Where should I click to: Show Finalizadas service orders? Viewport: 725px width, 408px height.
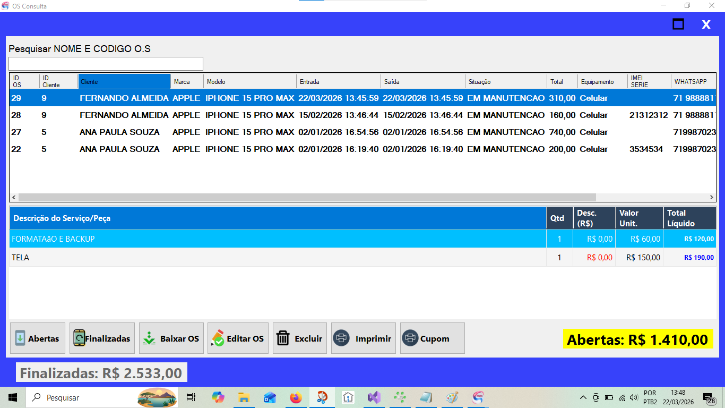[102, 338]
